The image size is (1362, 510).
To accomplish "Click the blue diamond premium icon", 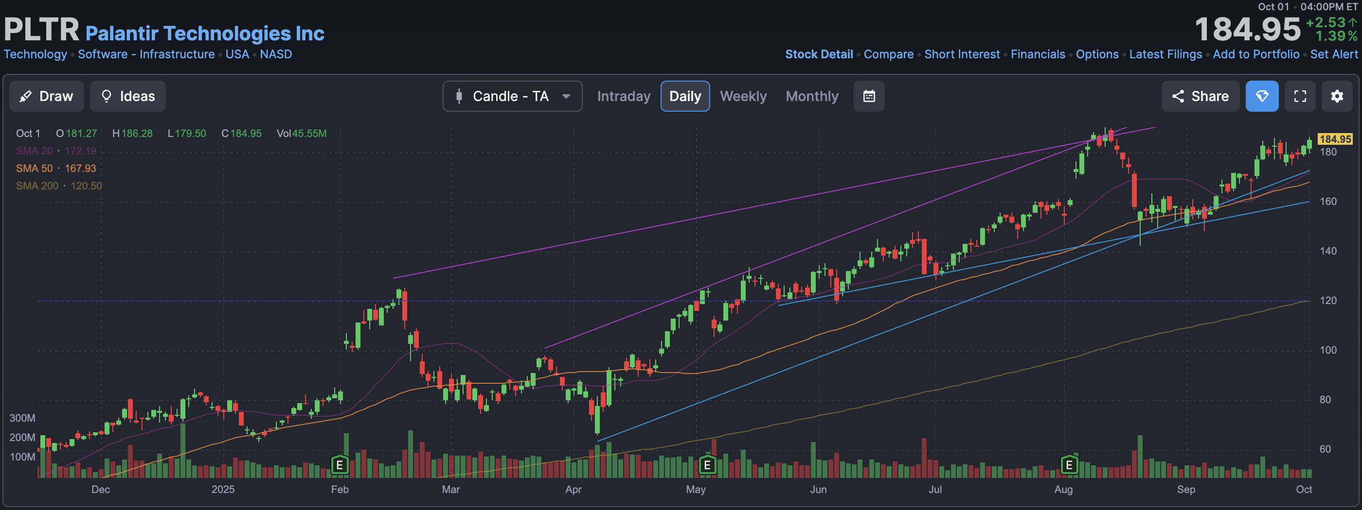I will pos(1261,96).
